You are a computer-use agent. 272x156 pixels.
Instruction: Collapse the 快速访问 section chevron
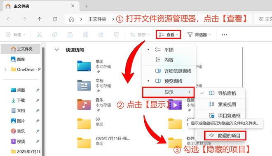click(57, 50)
